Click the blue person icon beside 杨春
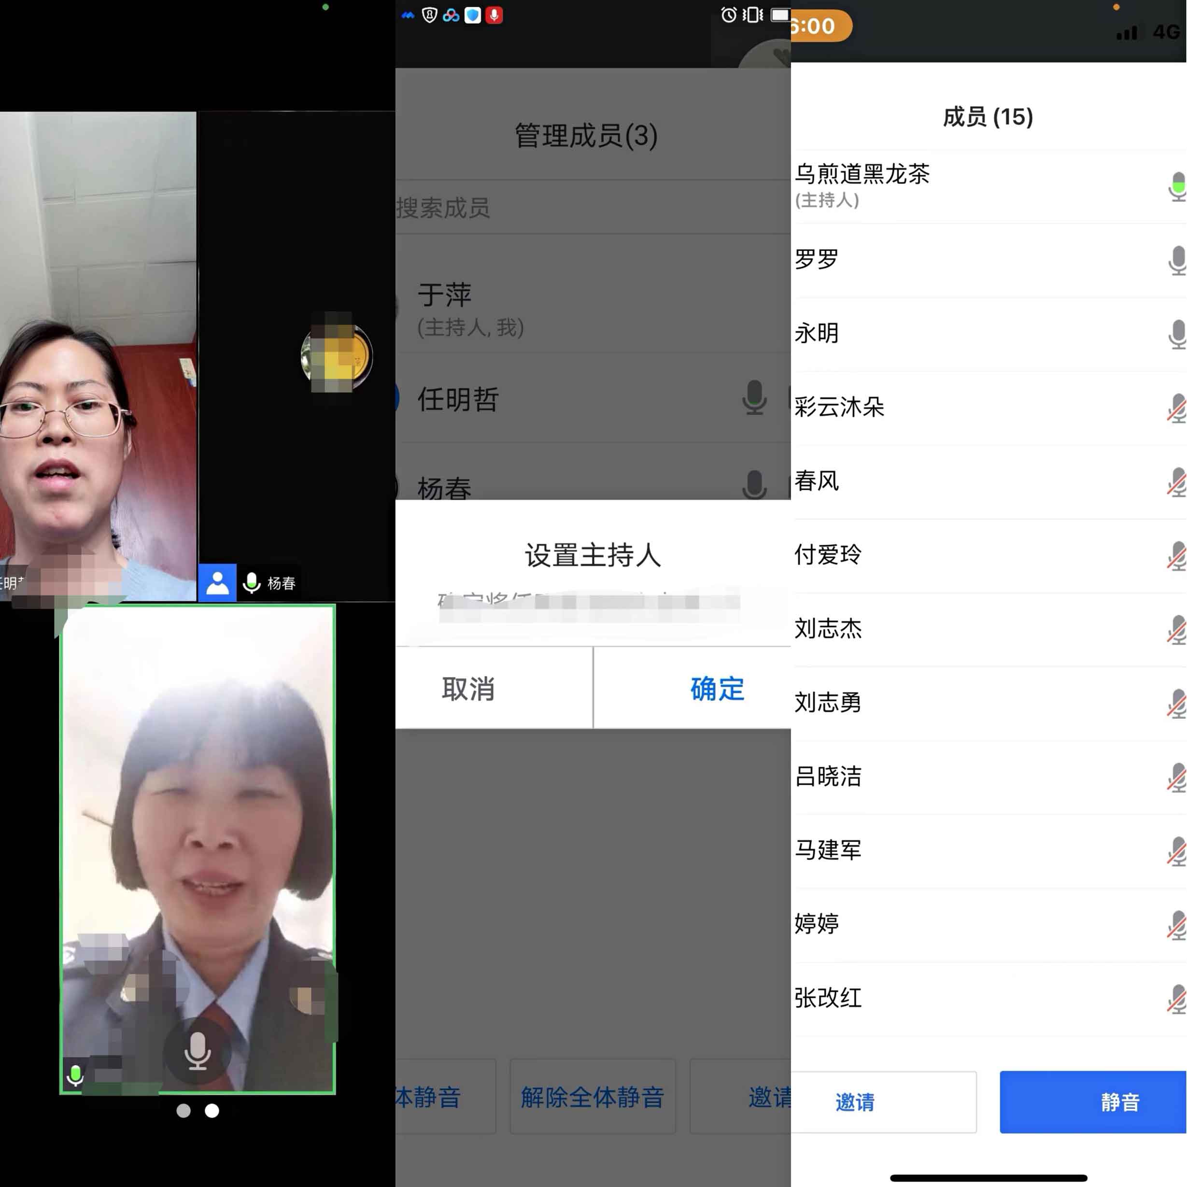This screenshot has height=1187, width=1187. coord(217,582)
